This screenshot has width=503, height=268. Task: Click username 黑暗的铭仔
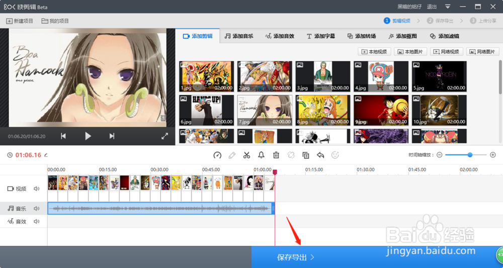(409, 7)
